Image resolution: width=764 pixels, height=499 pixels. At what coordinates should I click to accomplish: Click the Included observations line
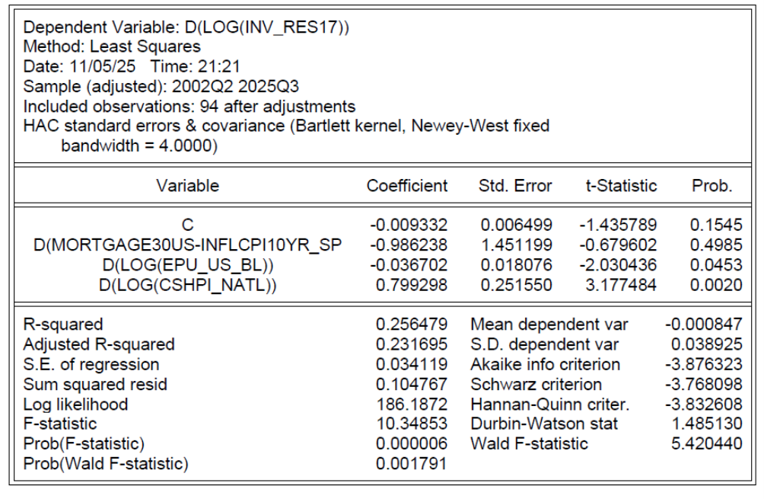click(190, 106)
